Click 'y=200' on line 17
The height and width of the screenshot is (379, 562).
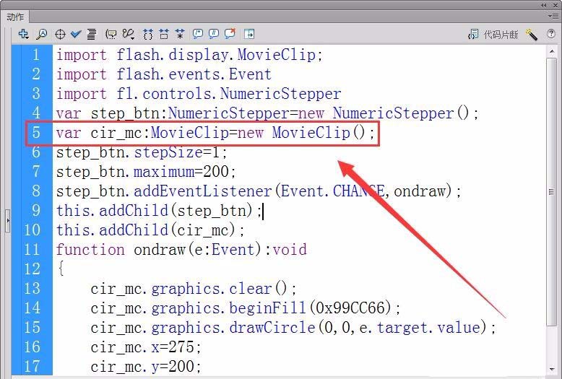[173, 366]
